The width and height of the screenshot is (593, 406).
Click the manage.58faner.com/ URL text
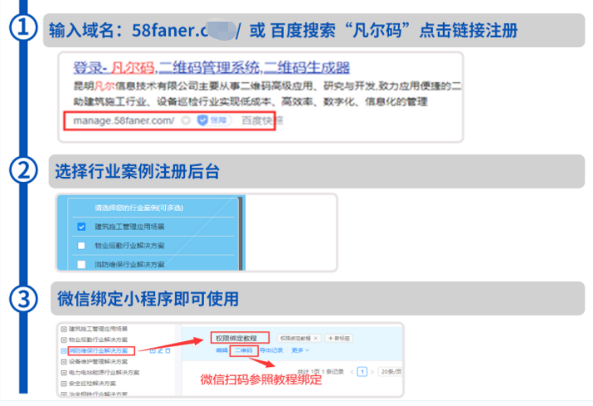click(x=124, y=120)
